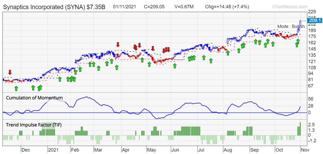Click the -1.2 TIF axis label

tap(312, 141)
